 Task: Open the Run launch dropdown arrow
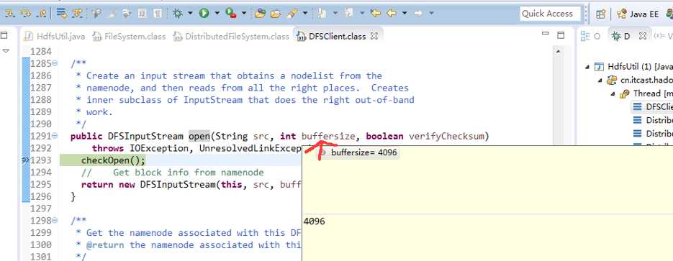[x=217, y=13]
